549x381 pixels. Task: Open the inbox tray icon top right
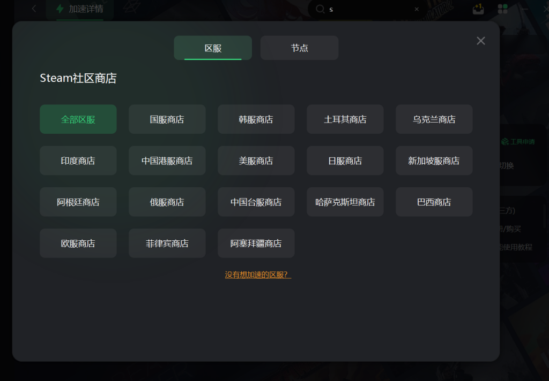click(x=478, y=9)
